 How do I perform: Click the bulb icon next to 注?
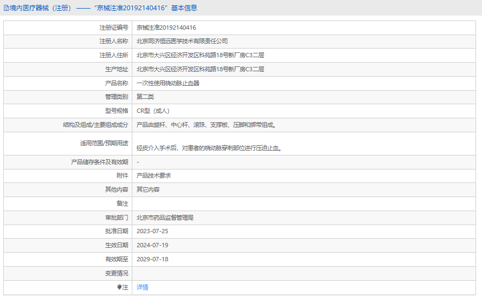[x=119, y=287]
